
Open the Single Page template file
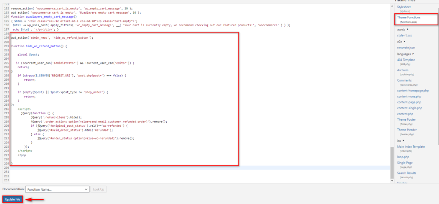point(405,163)
